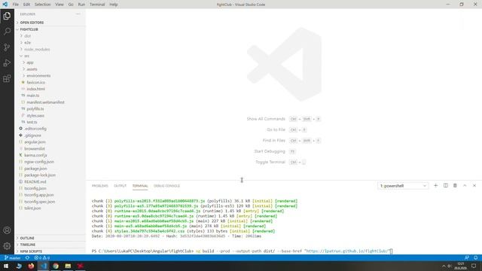This screenshot has width=482, height=271.
Task: Open the Help menu
Action: (x=114, y=5)
